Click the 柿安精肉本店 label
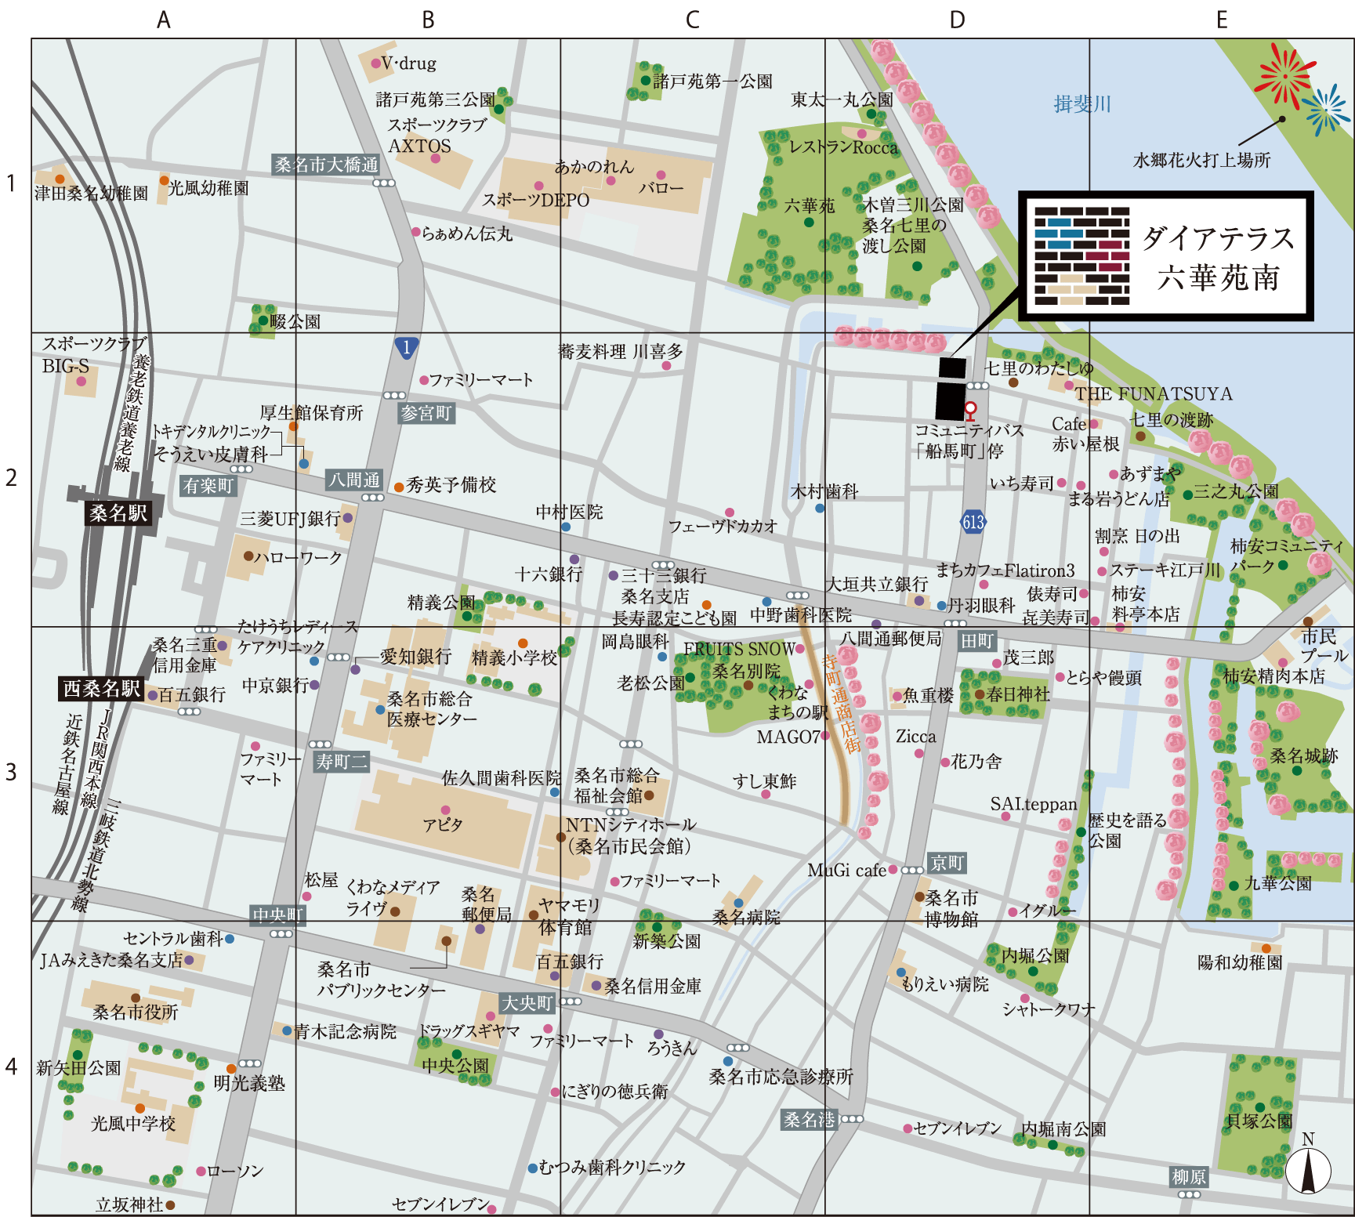Viewport: 1355px width, 1217px height. pyautogui.click(x=1273, y=676)
